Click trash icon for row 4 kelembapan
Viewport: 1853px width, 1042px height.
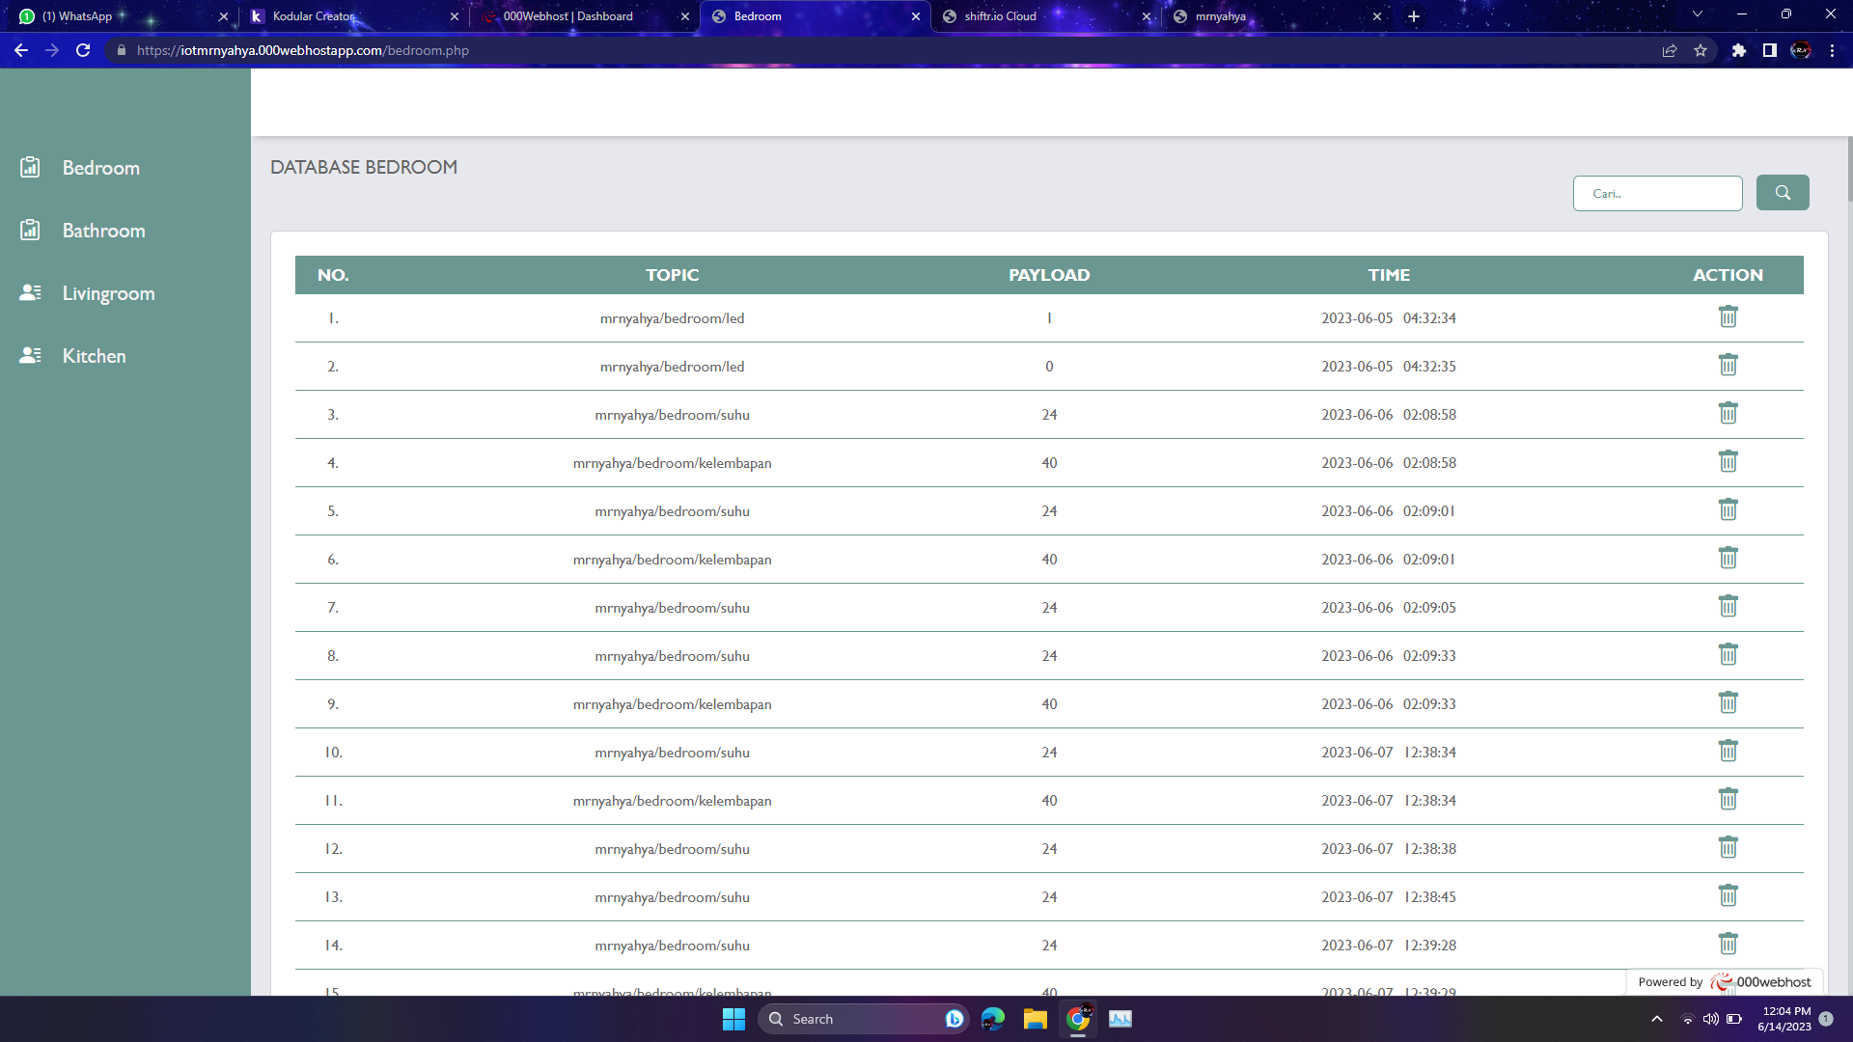[1728, 461]
